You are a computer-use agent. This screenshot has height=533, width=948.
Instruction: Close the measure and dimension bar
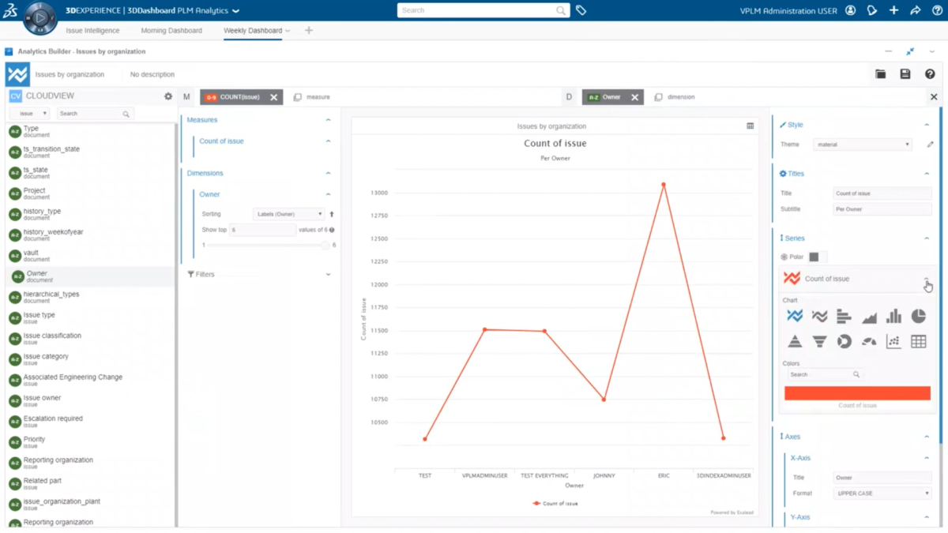pos(934,97)
